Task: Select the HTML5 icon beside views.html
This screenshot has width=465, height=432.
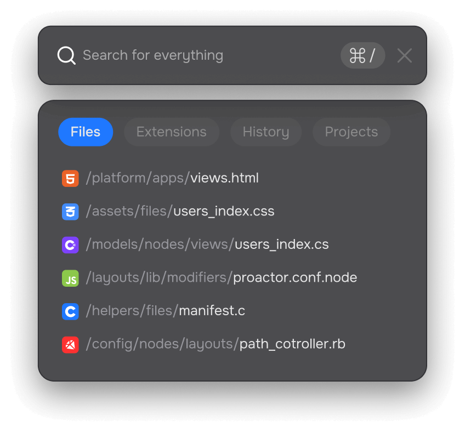Action: 70,178
